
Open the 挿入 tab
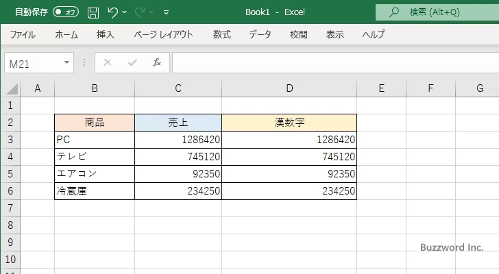pos(106,34)
